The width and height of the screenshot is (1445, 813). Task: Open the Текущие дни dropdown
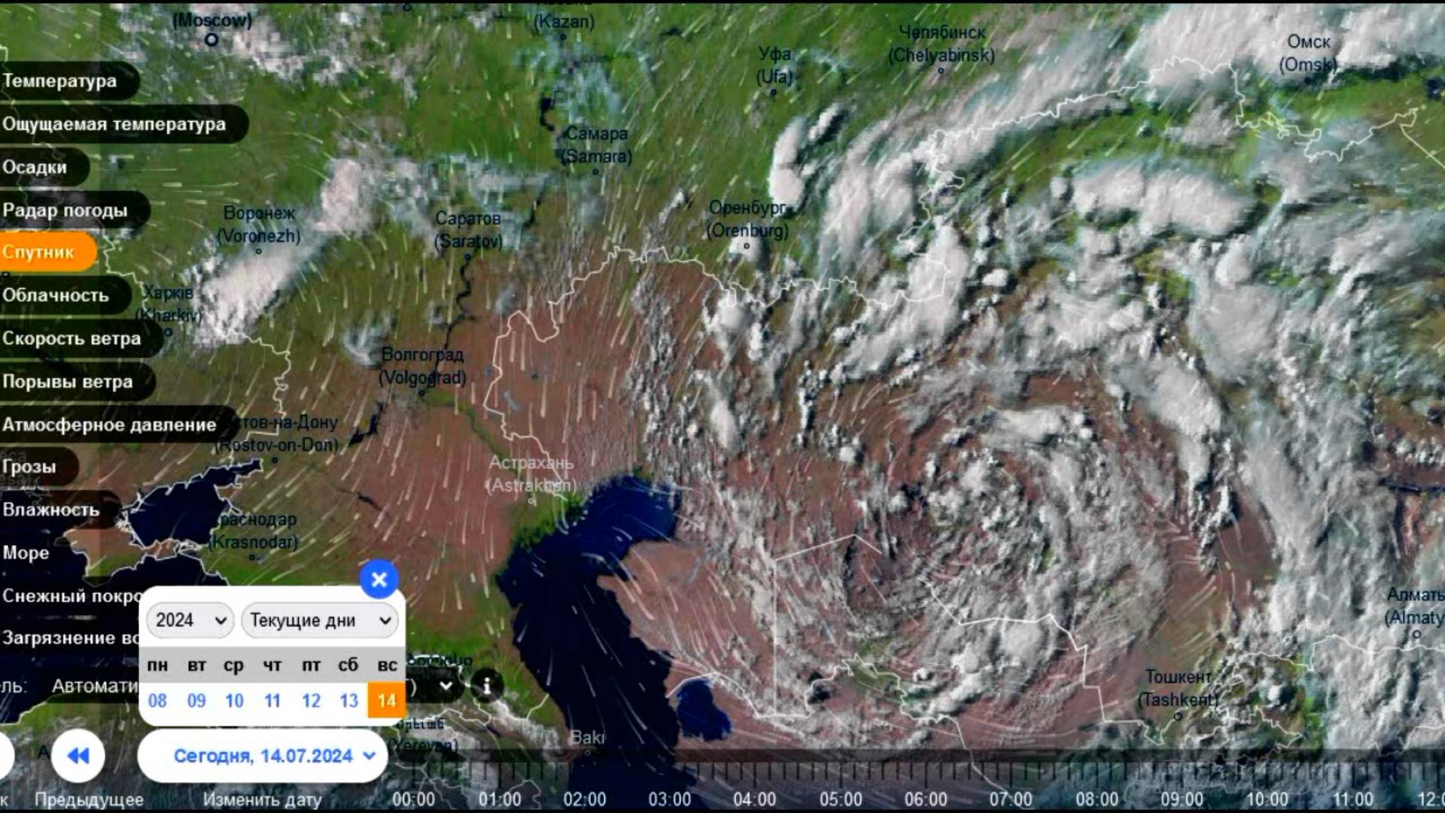320,620
